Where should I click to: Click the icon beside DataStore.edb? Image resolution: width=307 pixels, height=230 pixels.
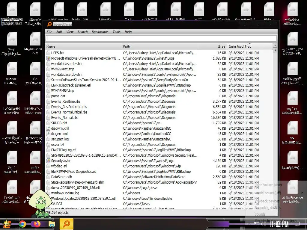click(48, 177)
